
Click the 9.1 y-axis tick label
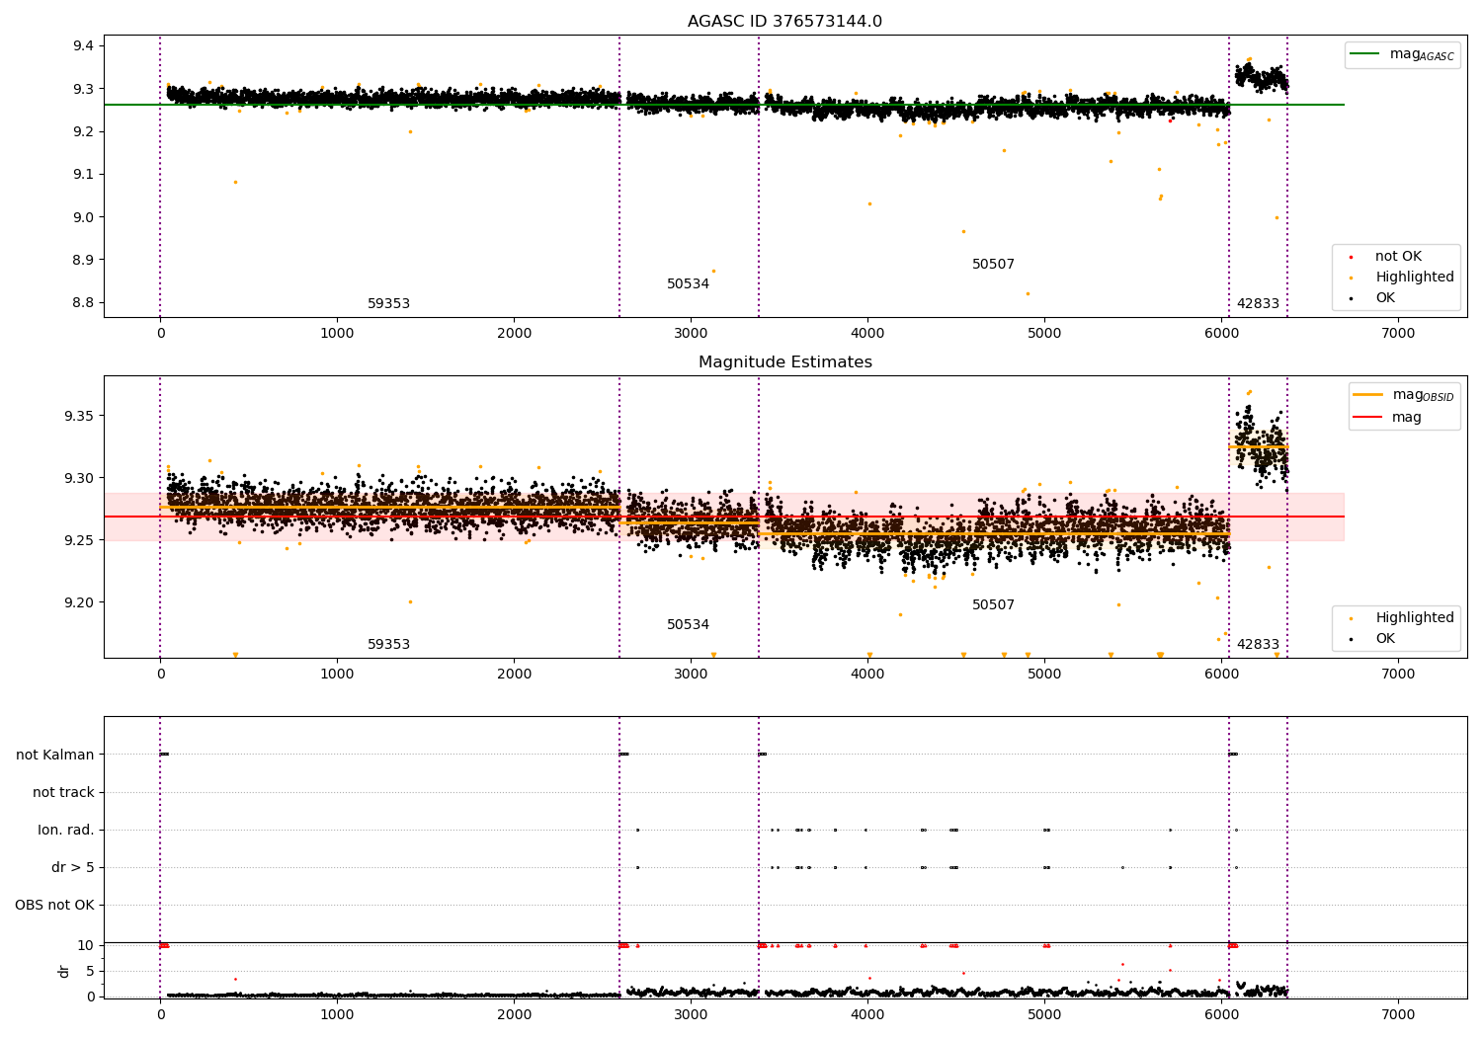click(83, 175)
